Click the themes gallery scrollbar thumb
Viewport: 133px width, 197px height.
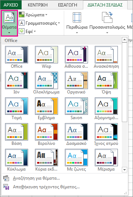124,82
